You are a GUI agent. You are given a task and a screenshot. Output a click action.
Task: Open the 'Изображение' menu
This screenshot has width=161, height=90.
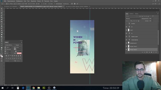tap(19, 1)
